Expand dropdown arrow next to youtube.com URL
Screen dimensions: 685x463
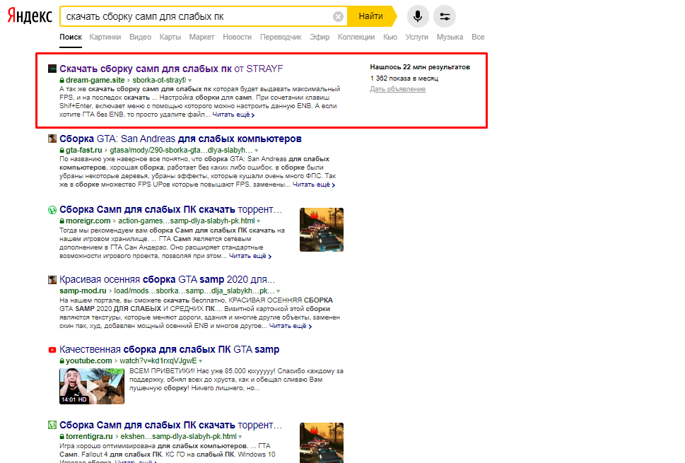tap(201, 361)
